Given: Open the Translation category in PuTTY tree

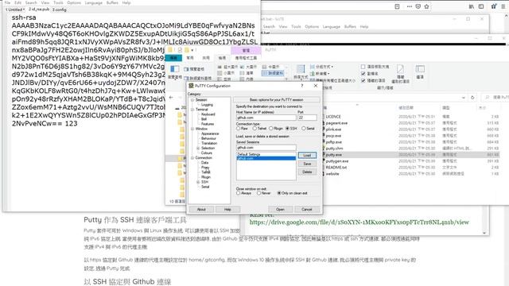Looking at the screenshot, I should click(209, 143).
